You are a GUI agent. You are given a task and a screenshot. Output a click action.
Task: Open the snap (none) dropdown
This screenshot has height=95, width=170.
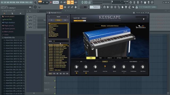[x=83, y=7]
